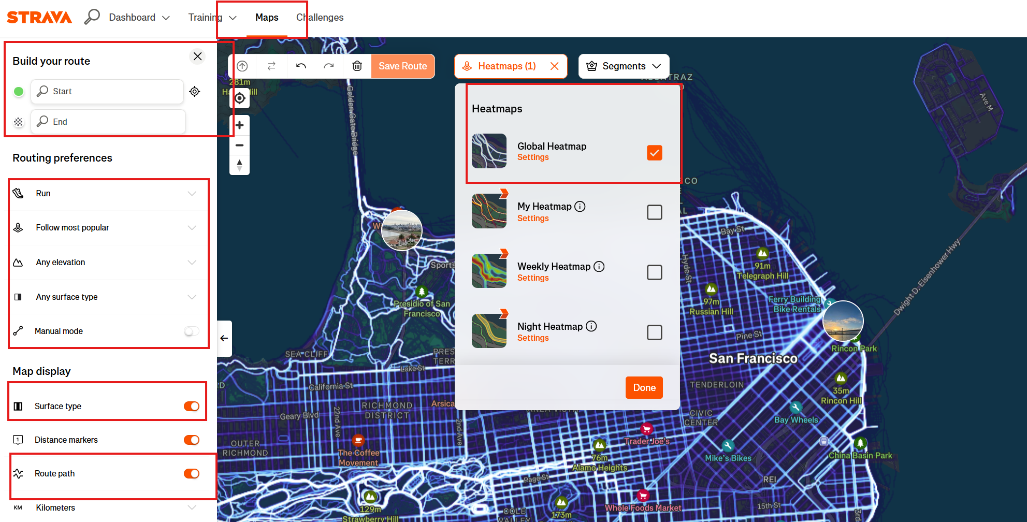This screenshot has width=1027, height=522.
Task: Click the search magnifier next to Strava logo
Action: click(x=92, y=17)
